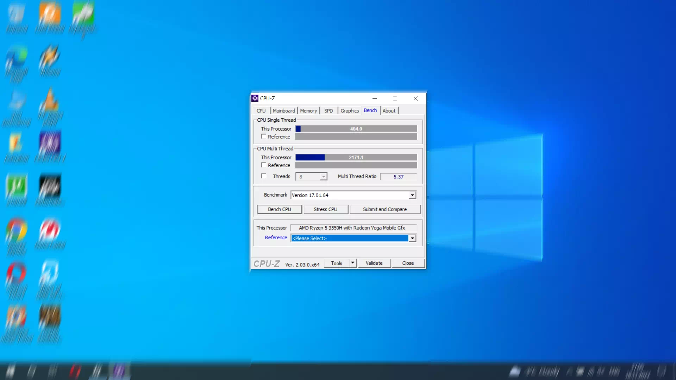The height and width of the screenshot is (380, 676).
Task: Enable Single Thread Reference checkbox
Action: click(264, 137)
